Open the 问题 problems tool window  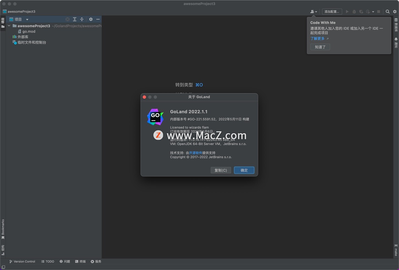point(65,262)
